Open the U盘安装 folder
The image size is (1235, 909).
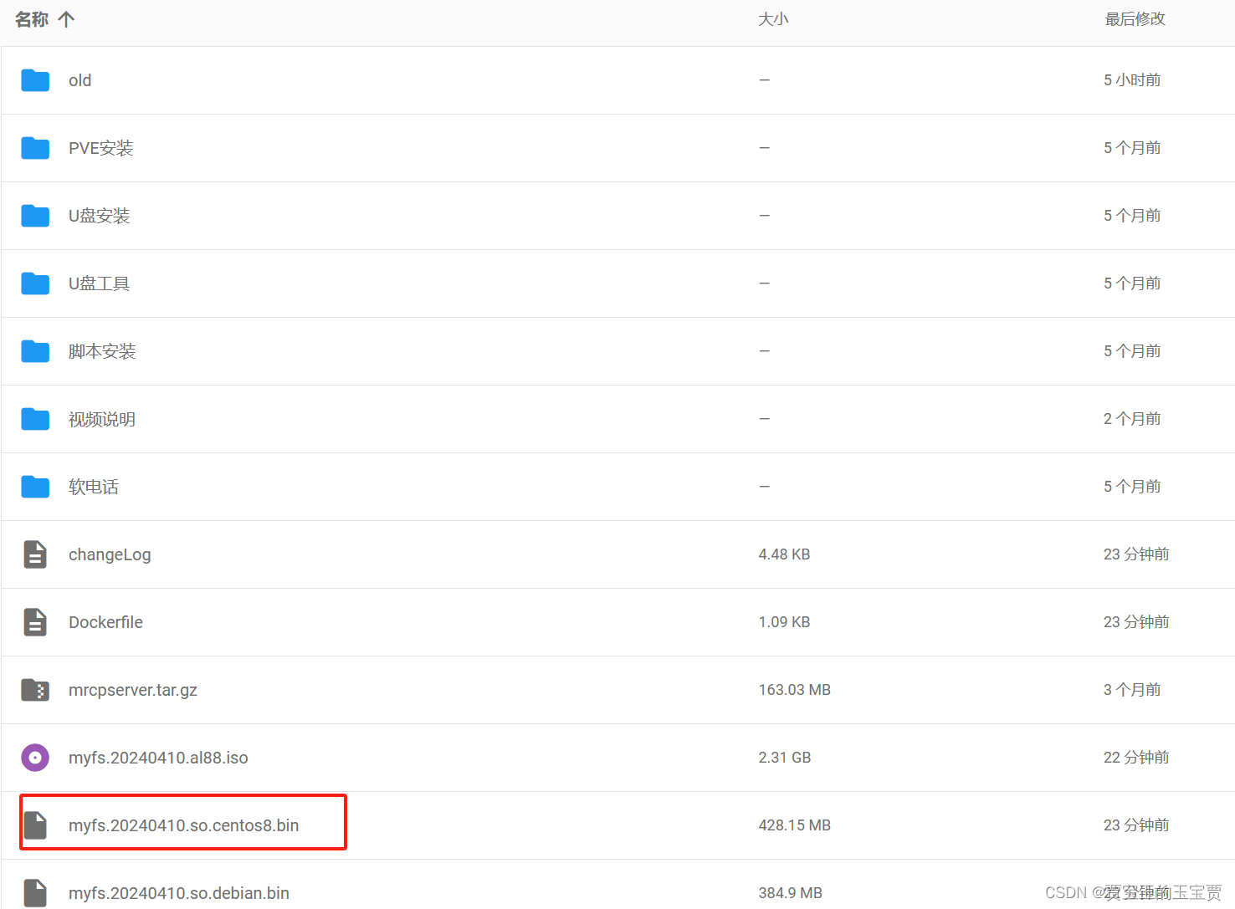coord(100,216)
